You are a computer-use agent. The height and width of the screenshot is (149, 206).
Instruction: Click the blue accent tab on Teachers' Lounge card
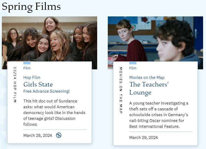[x=133, y=63]
